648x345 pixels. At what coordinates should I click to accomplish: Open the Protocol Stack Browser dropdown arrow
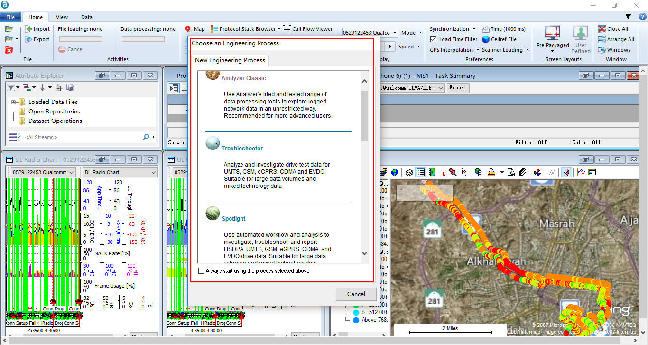(279, 29)
